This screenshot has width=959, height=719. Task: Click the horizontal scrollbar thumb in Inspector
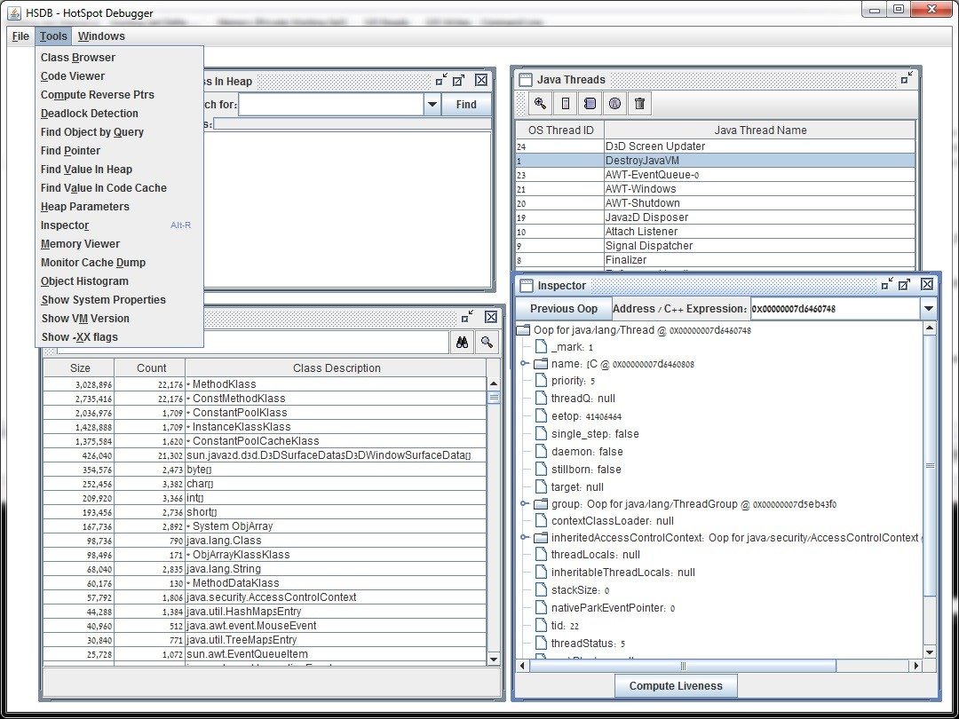[x=683, y=666]
